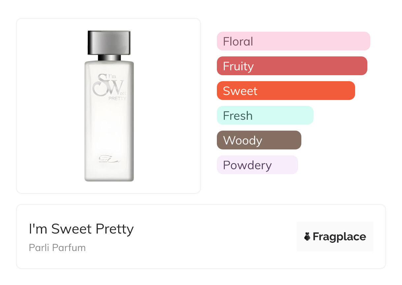The width and height of the screenshot is (402, 285).
Task: Select the Fresh accord bar
Action: 265,115
